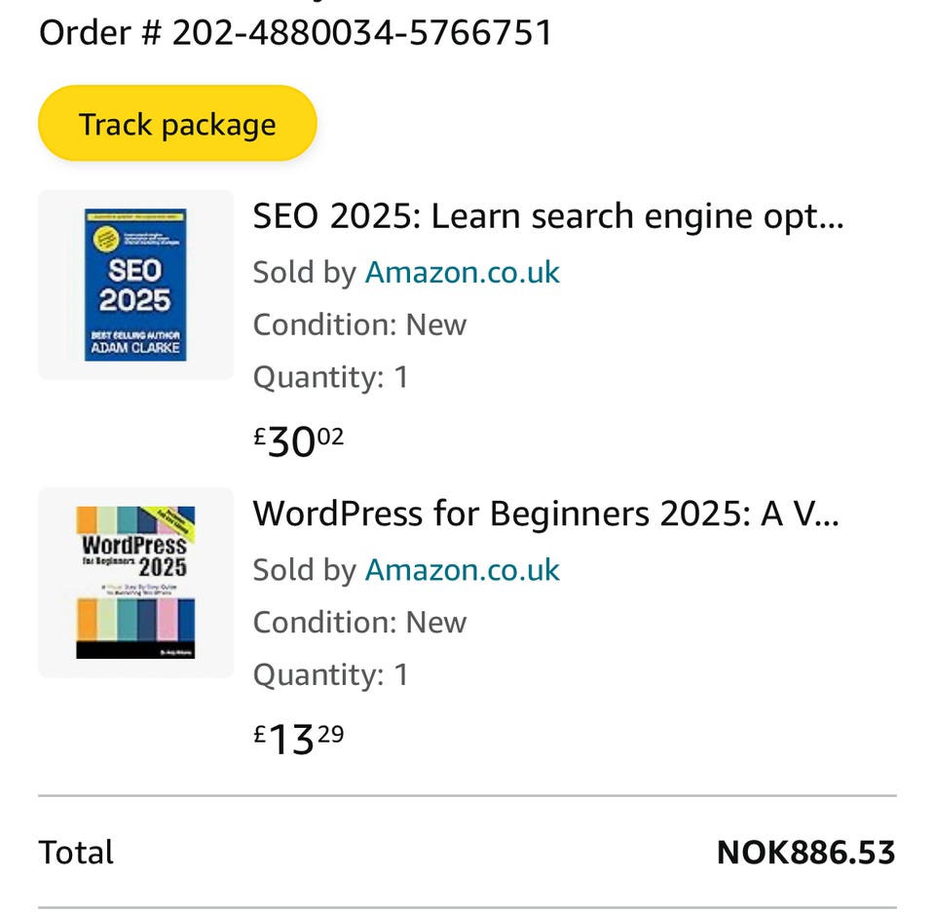Visit Amazon.co.uk seller link under WordPress book
Screen dimensions: 935x916
pyautogui.click(x=462, y=569)
